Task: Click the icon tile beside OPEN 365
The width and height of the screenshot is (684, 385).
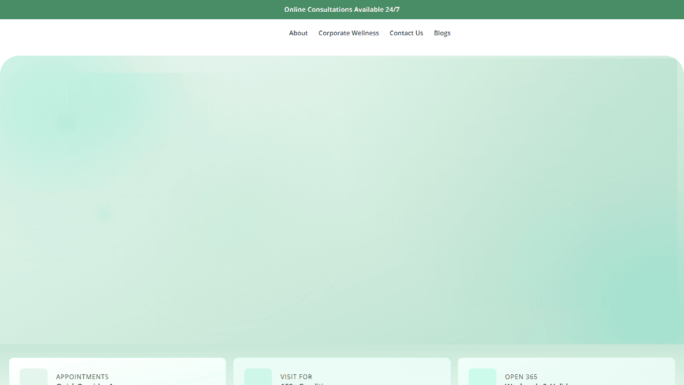Action: 483,377
